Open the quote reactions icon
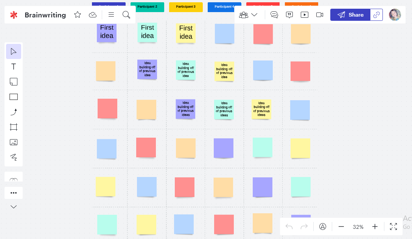The width and height of the screenshot is (412, 239). [289, 15]
